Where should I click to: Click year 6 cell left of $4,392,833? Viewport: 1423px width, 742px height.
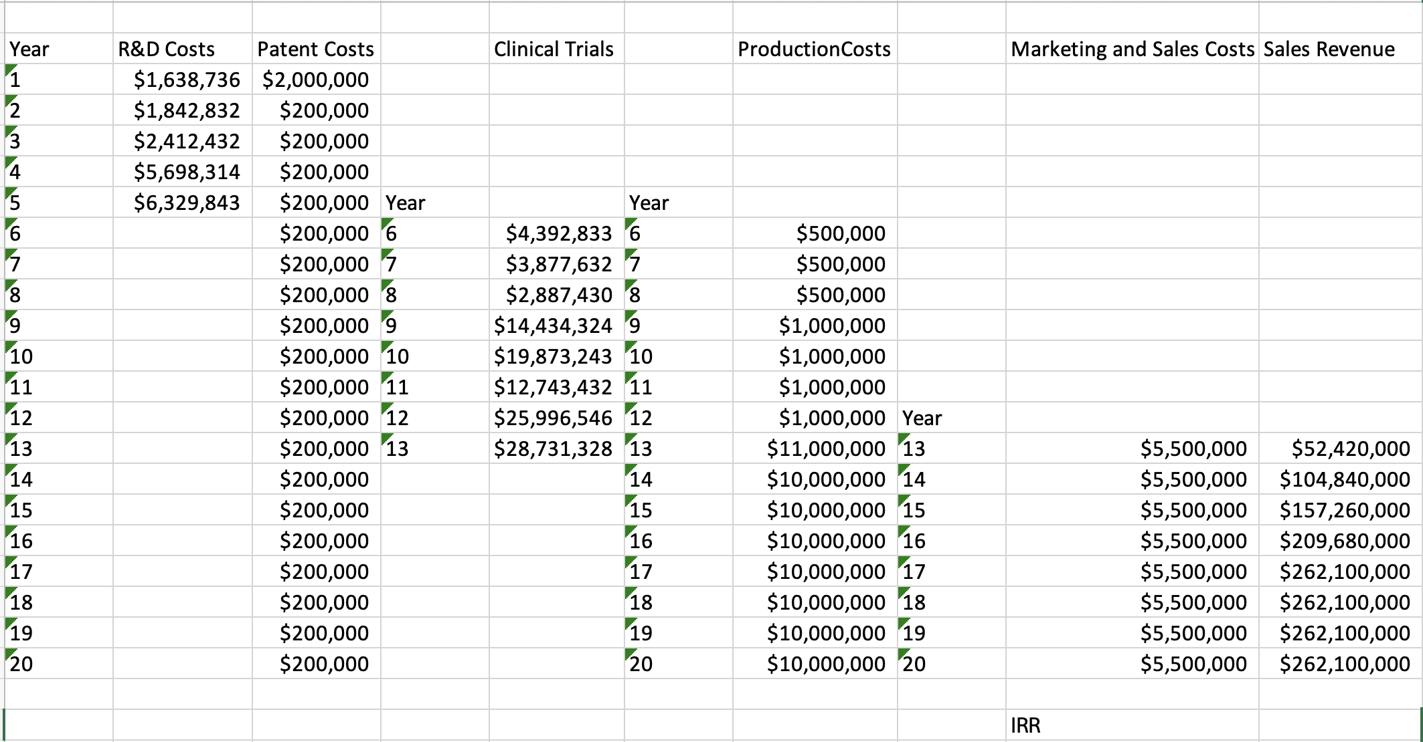pyautogui.click(x=434, y=233)
